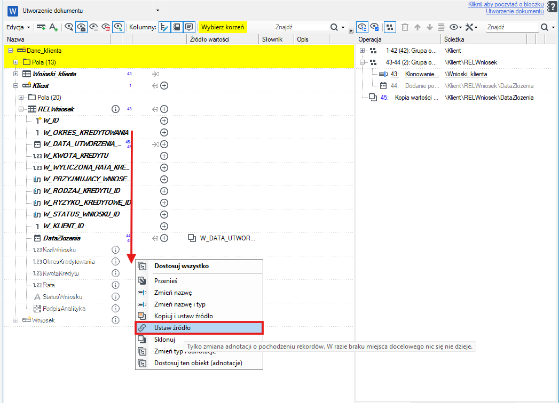
Task: Expand the 1-42 (42) operation group
Action: click(x=362, y=51)
